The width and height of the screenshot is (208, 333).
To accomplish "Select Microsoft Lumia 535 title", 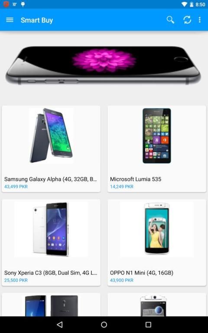I will coord(136,179).
